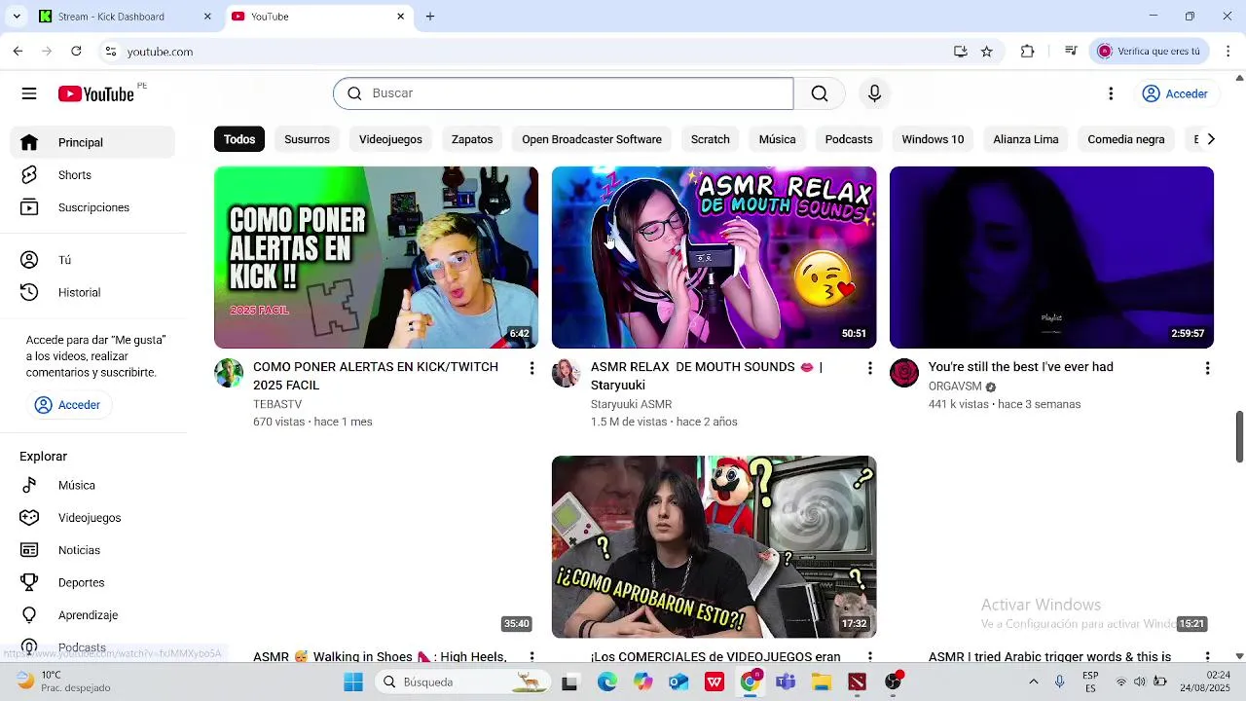Open Principal in the sidebar
1246x701 pixels.
coord(93,142)
